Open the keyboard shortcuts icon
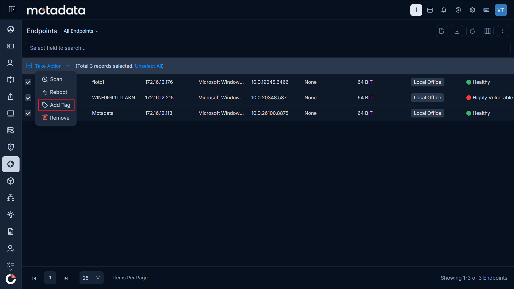This screenshot has width=514, height=289. pyautogui.click(x=486, y=10)
